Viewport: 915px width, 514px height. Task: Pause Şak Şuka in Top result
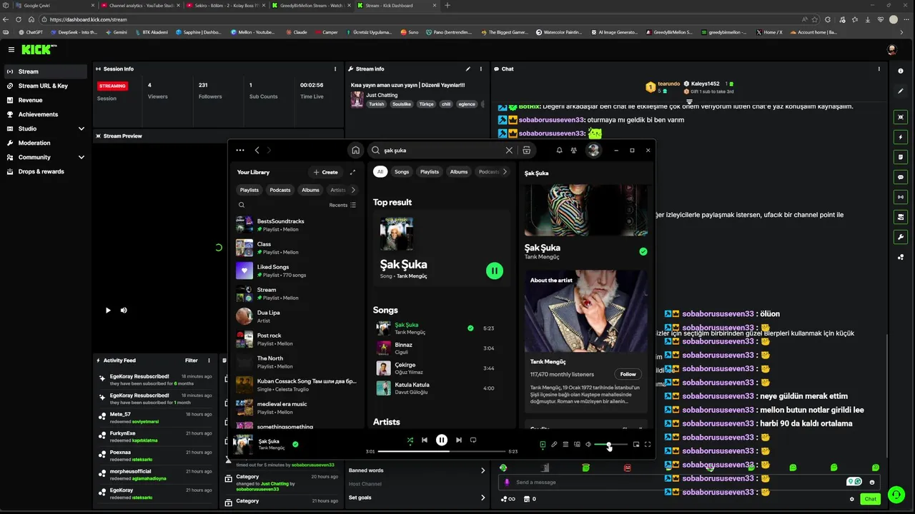pyautogui.click(x=495, y=271)
